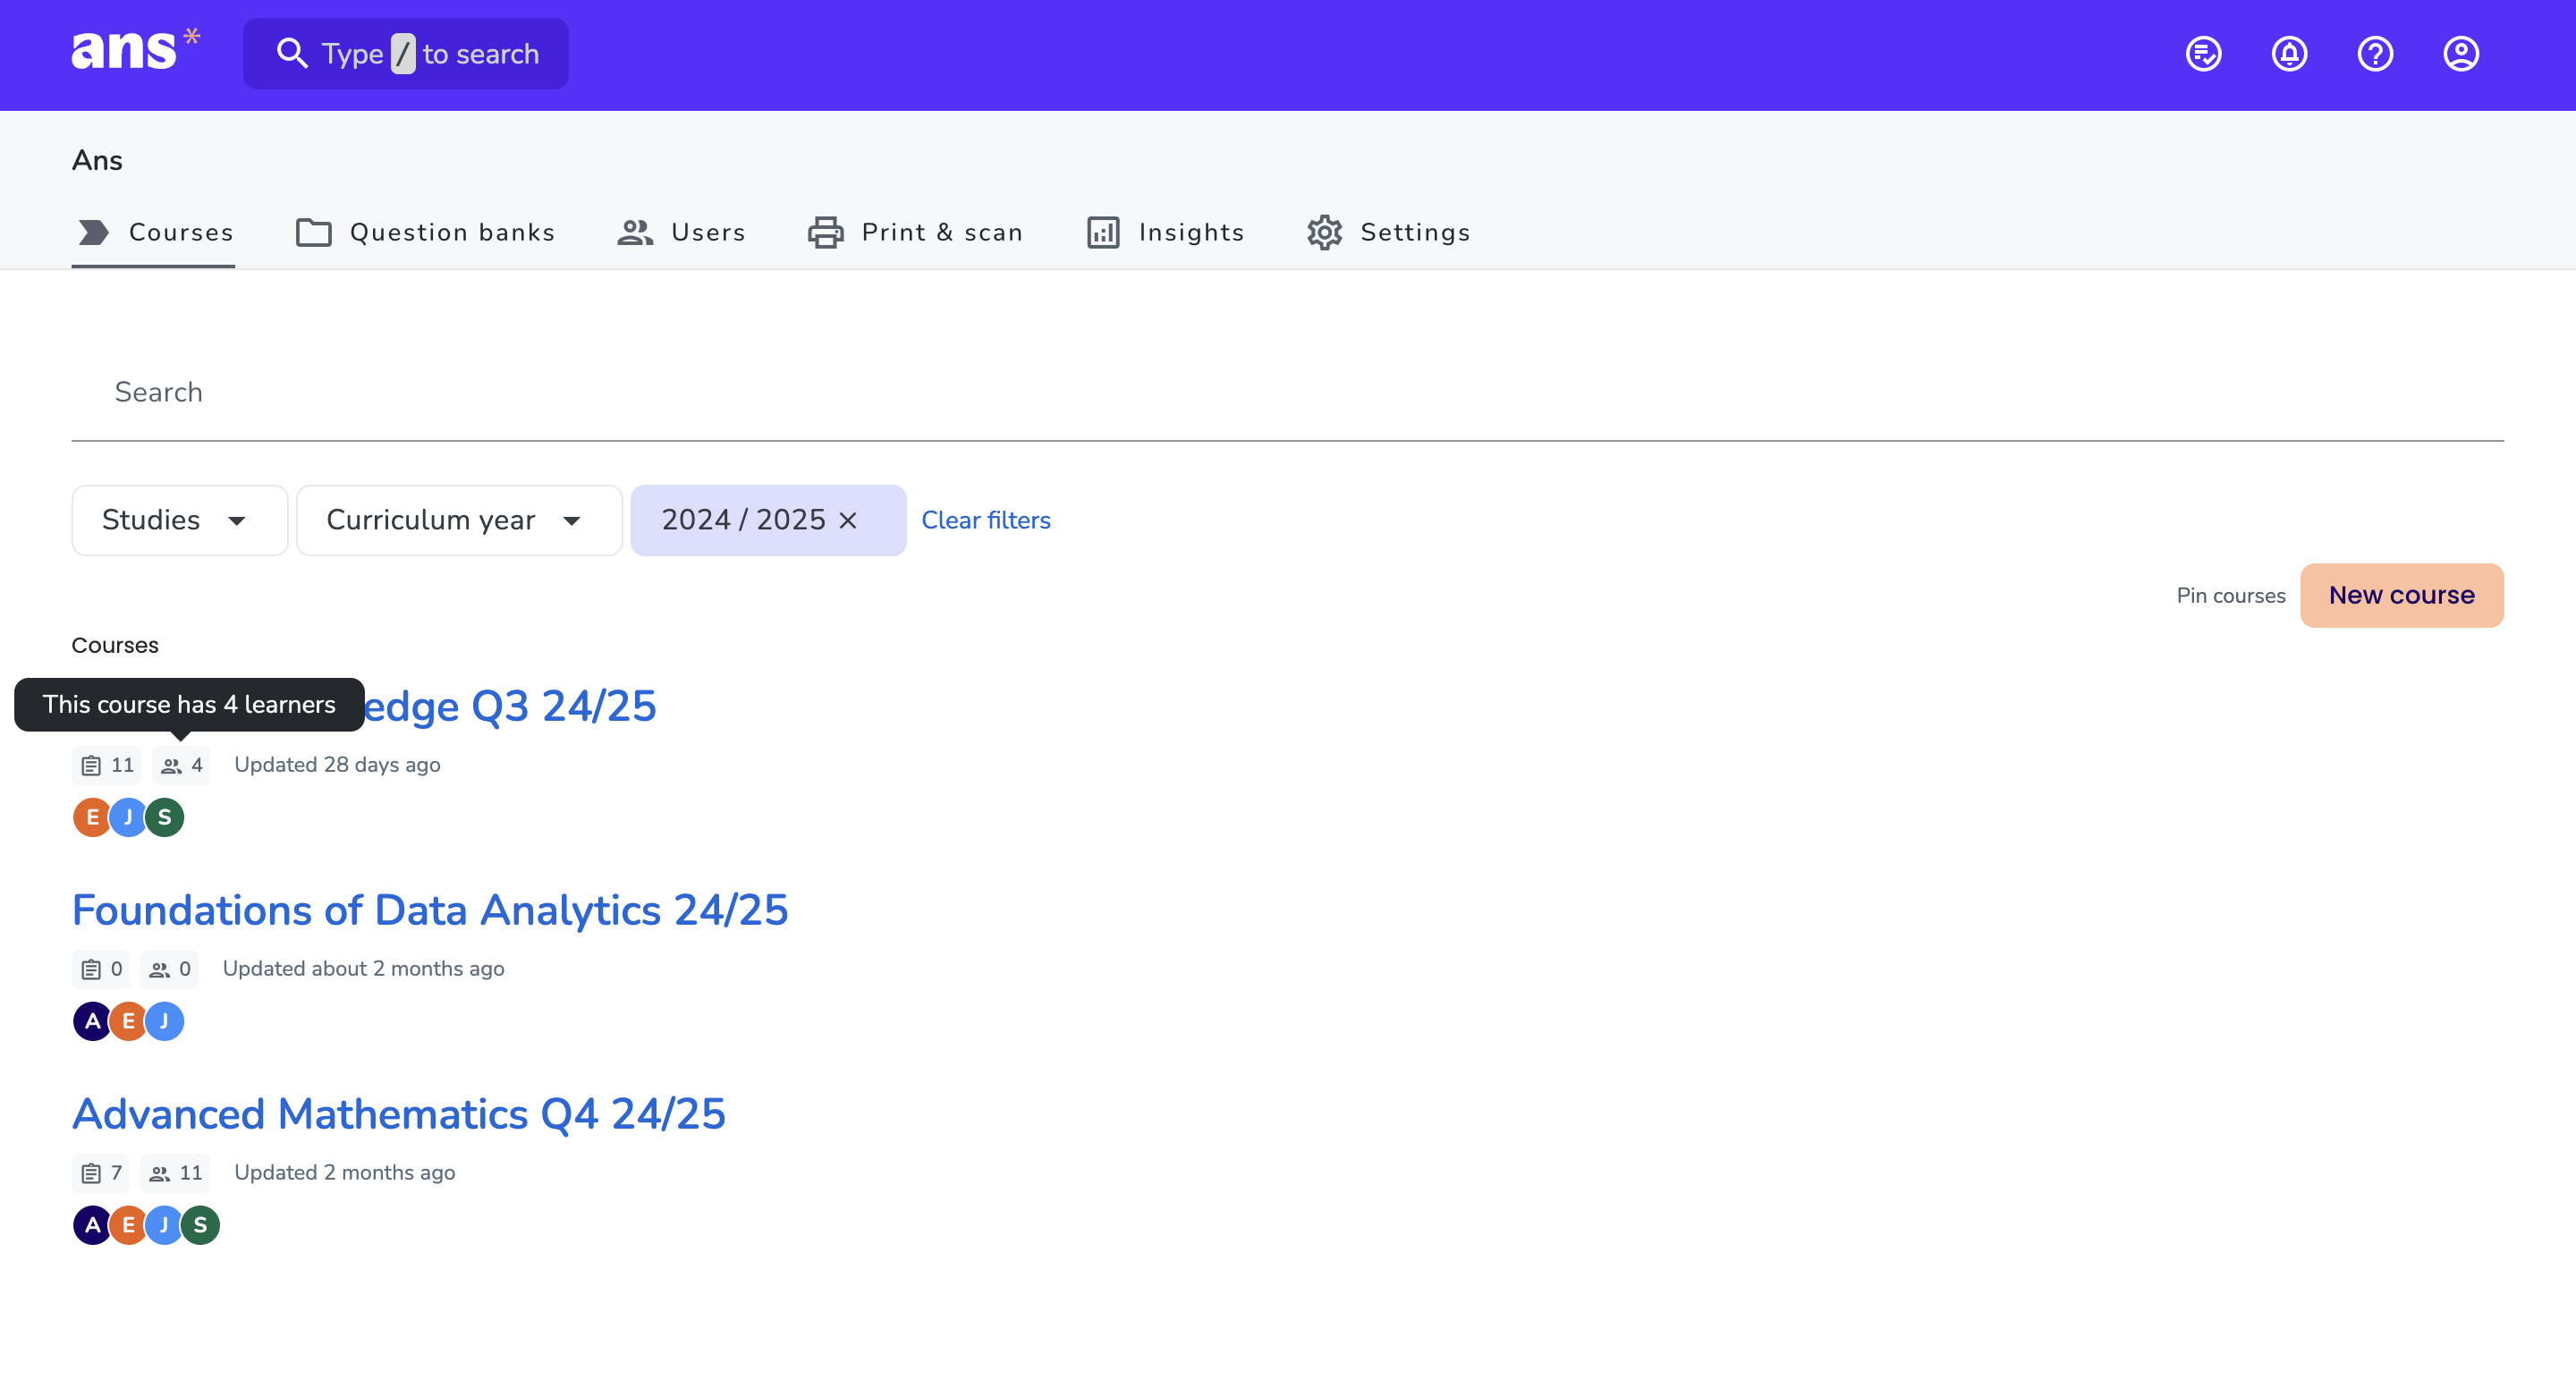The width and height of the screenshot is (2576, 1388).
Task: Open the Insights tab
Action: point(1165,232)
